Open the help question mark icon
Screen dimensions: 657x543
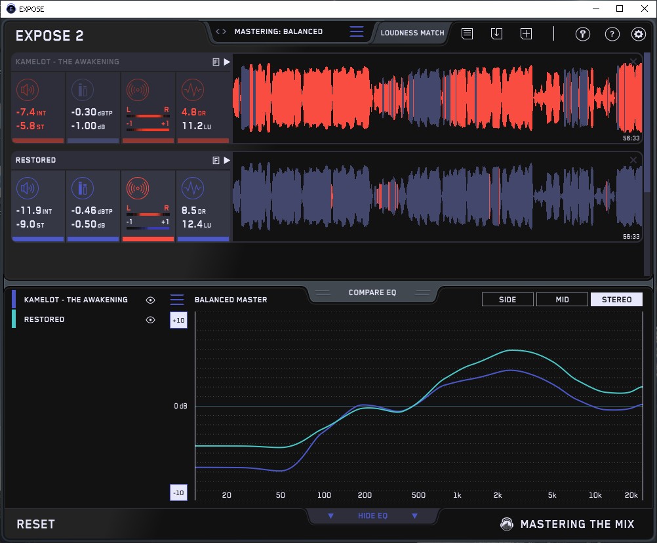(612, 34)
